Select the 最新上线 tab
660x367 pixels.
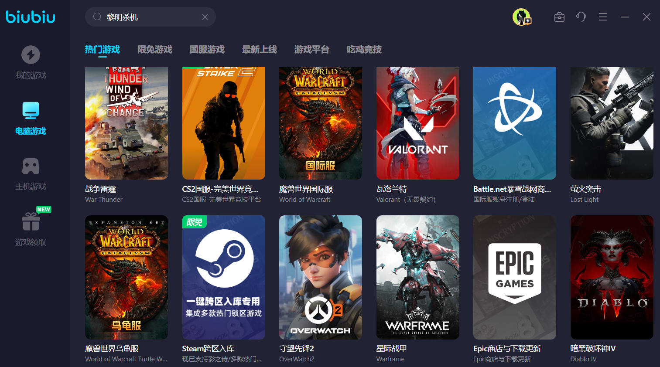(x=260, y=50)
